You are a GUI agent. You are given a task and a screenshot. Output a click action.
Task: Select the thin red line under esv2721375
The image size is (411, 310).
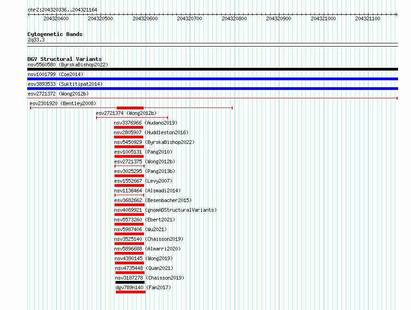129,166
